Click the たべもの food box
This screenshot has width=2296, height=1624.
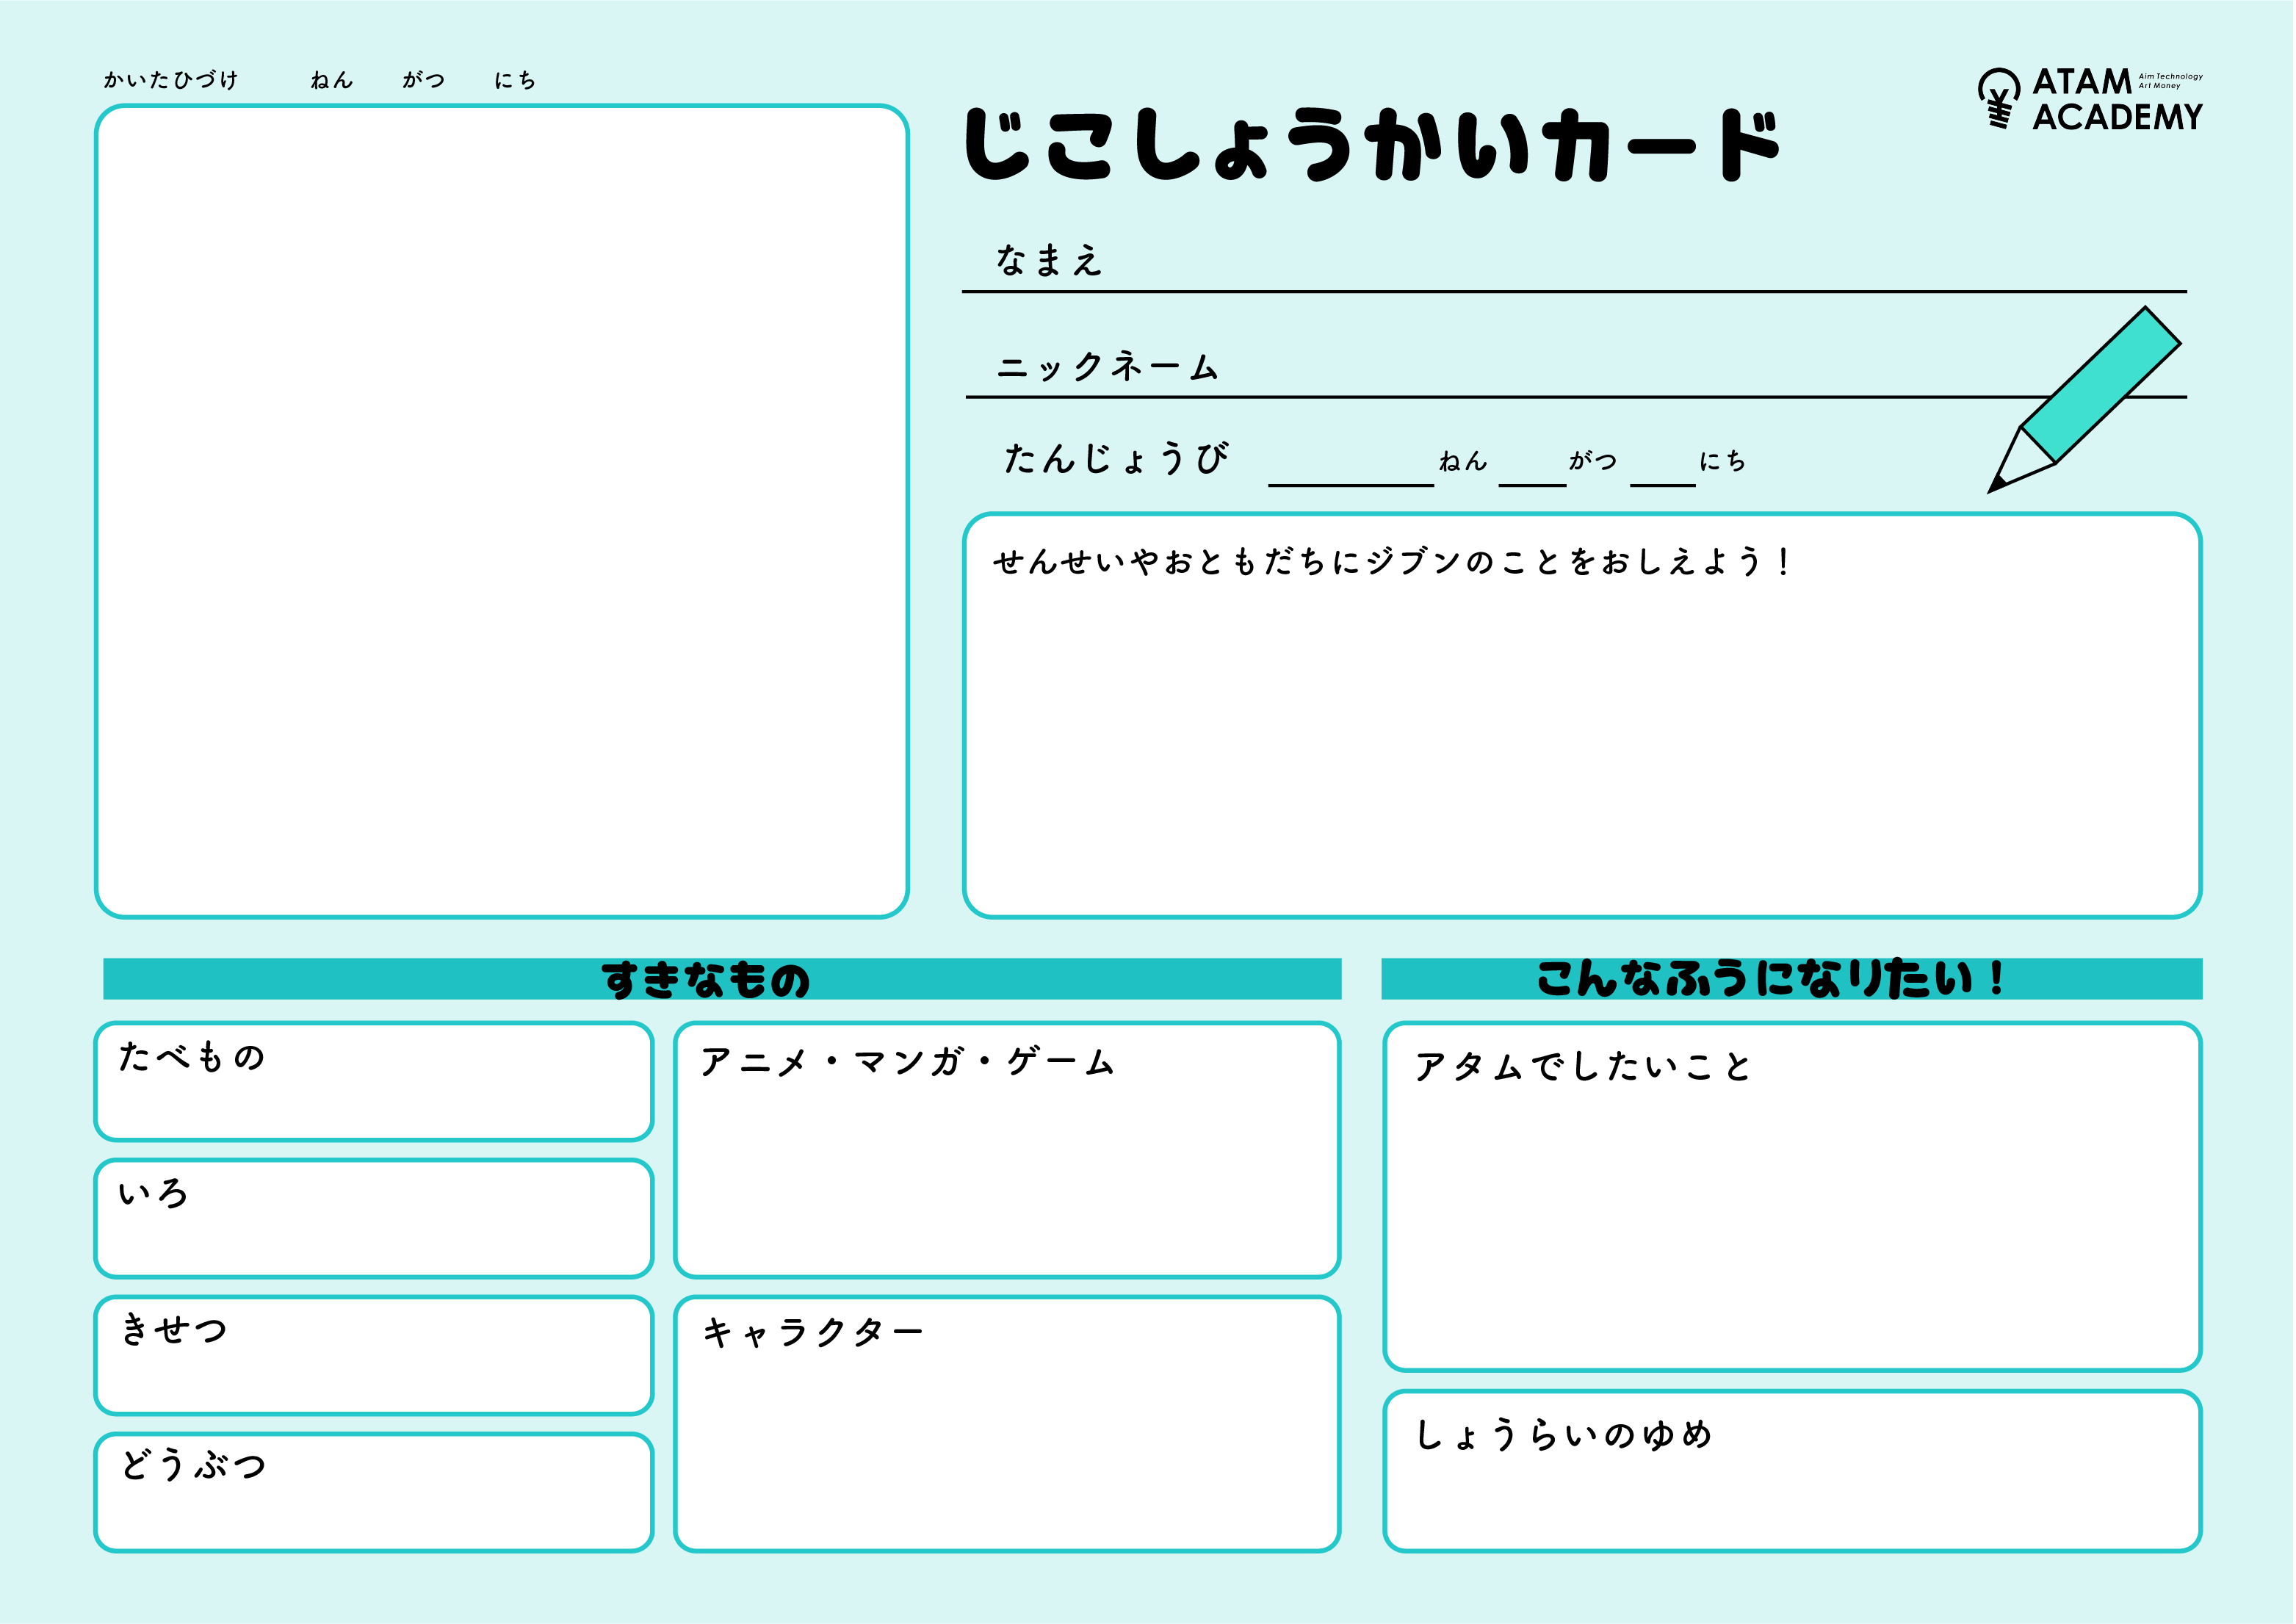tap(373, 1082)
